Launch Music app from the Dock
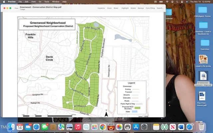This screenshot has height=133, width=213. pos(78,127)
